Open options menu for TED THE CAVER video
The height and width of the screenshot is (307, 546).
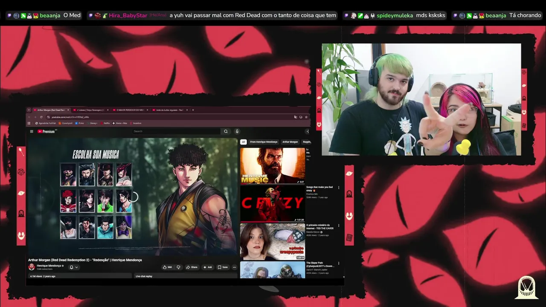(x=339, y=226)
